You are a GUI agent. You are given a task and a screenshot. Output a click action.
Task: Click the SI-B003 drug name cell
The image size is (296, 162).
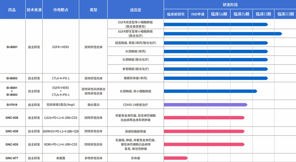[12, 78]
